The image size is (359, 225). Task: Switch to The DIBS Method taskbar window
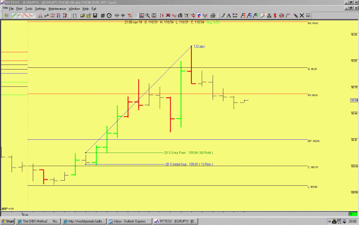pyautogui.click(x=38, y=221)
